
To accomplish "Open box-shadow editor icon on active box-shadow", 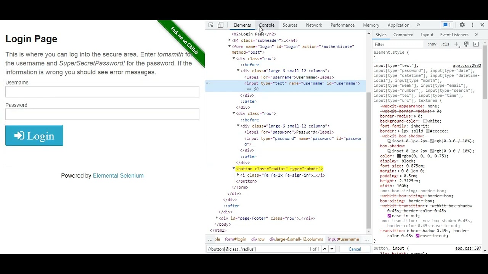I will (389, 151).
